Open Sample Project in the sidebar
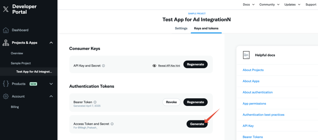This screenshot has height=140, width=318. [21, 63]
